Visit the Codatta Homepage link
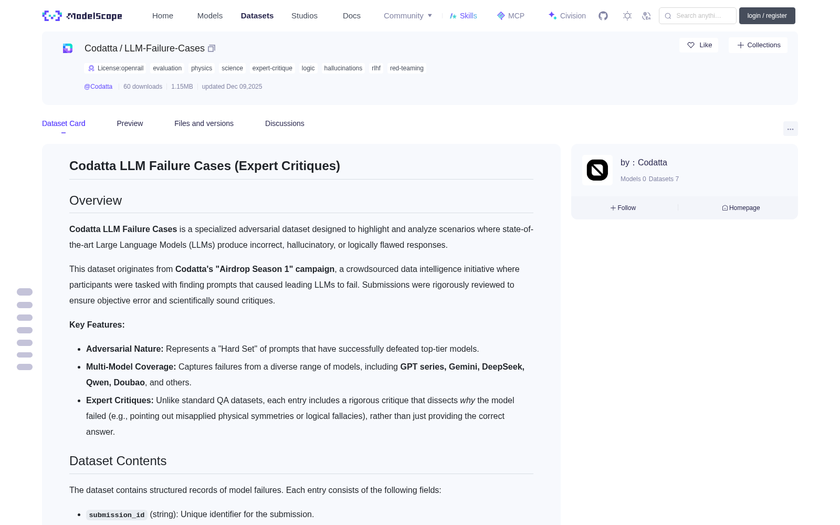 [x=741, y=208]
